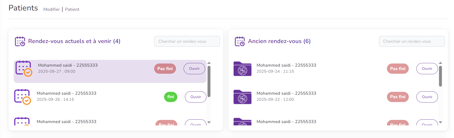Click 'Pas fini' status on 2025-09-27 appointment

[x=165, y=69]
